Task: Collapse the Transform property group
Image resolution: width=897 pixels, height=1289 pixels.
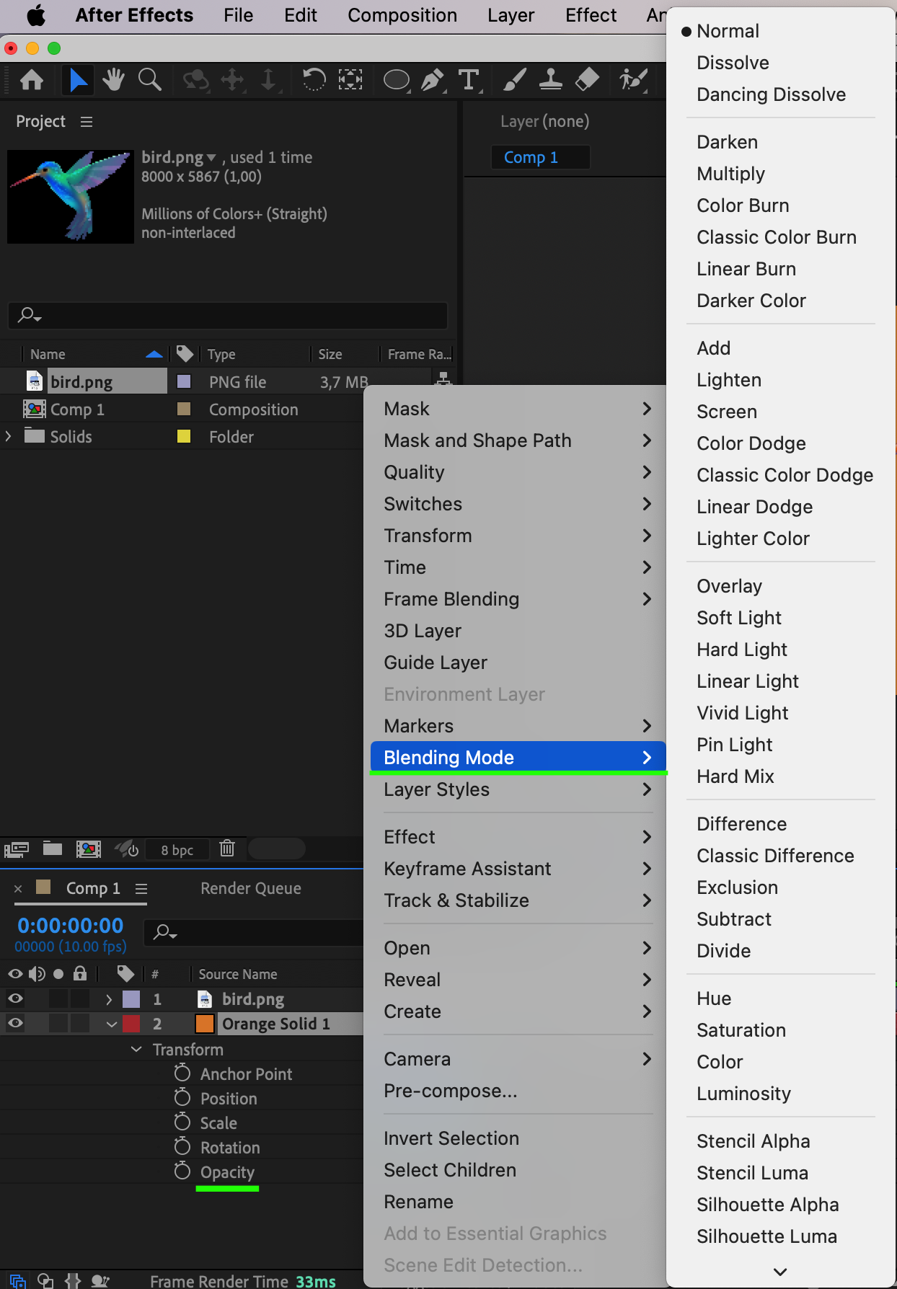Action: click(x=136, y=1050)
